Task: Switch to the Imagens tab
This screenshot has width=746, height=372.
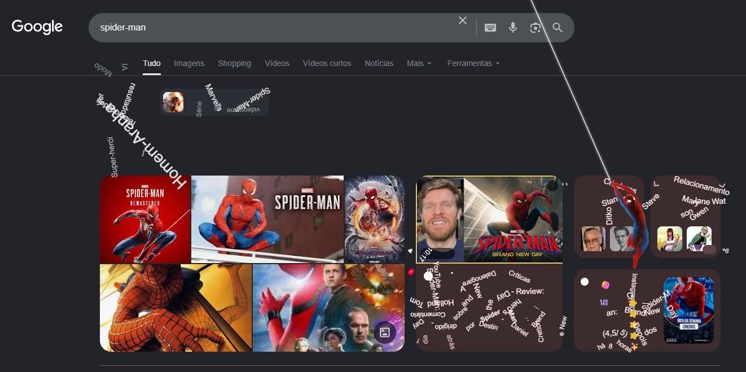Action: [x=189, y=63]
